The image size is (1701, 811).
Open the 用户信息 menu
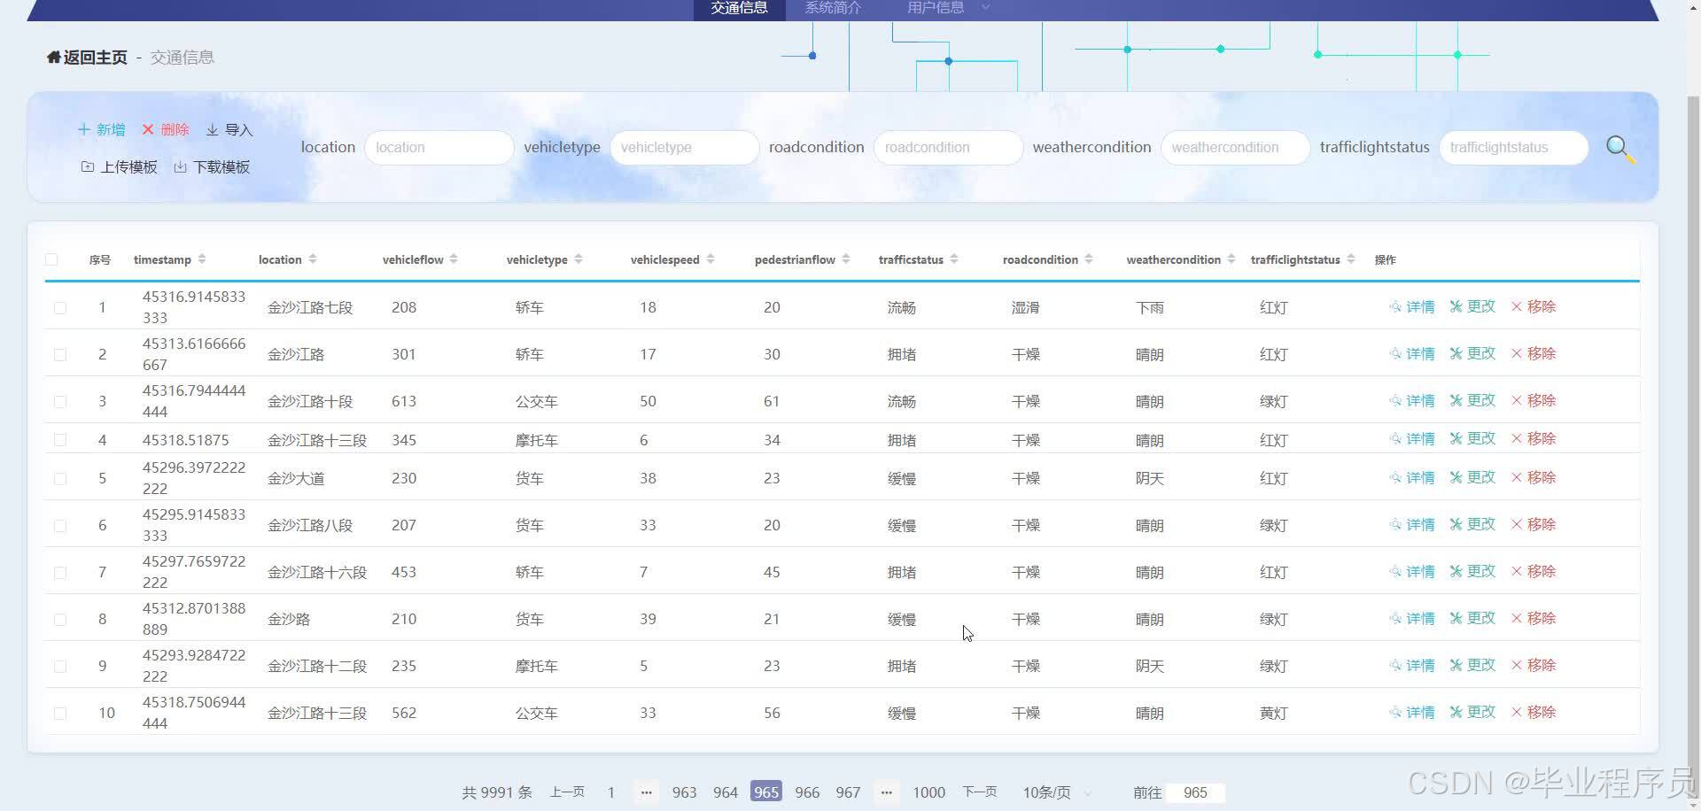click(936, 9)
